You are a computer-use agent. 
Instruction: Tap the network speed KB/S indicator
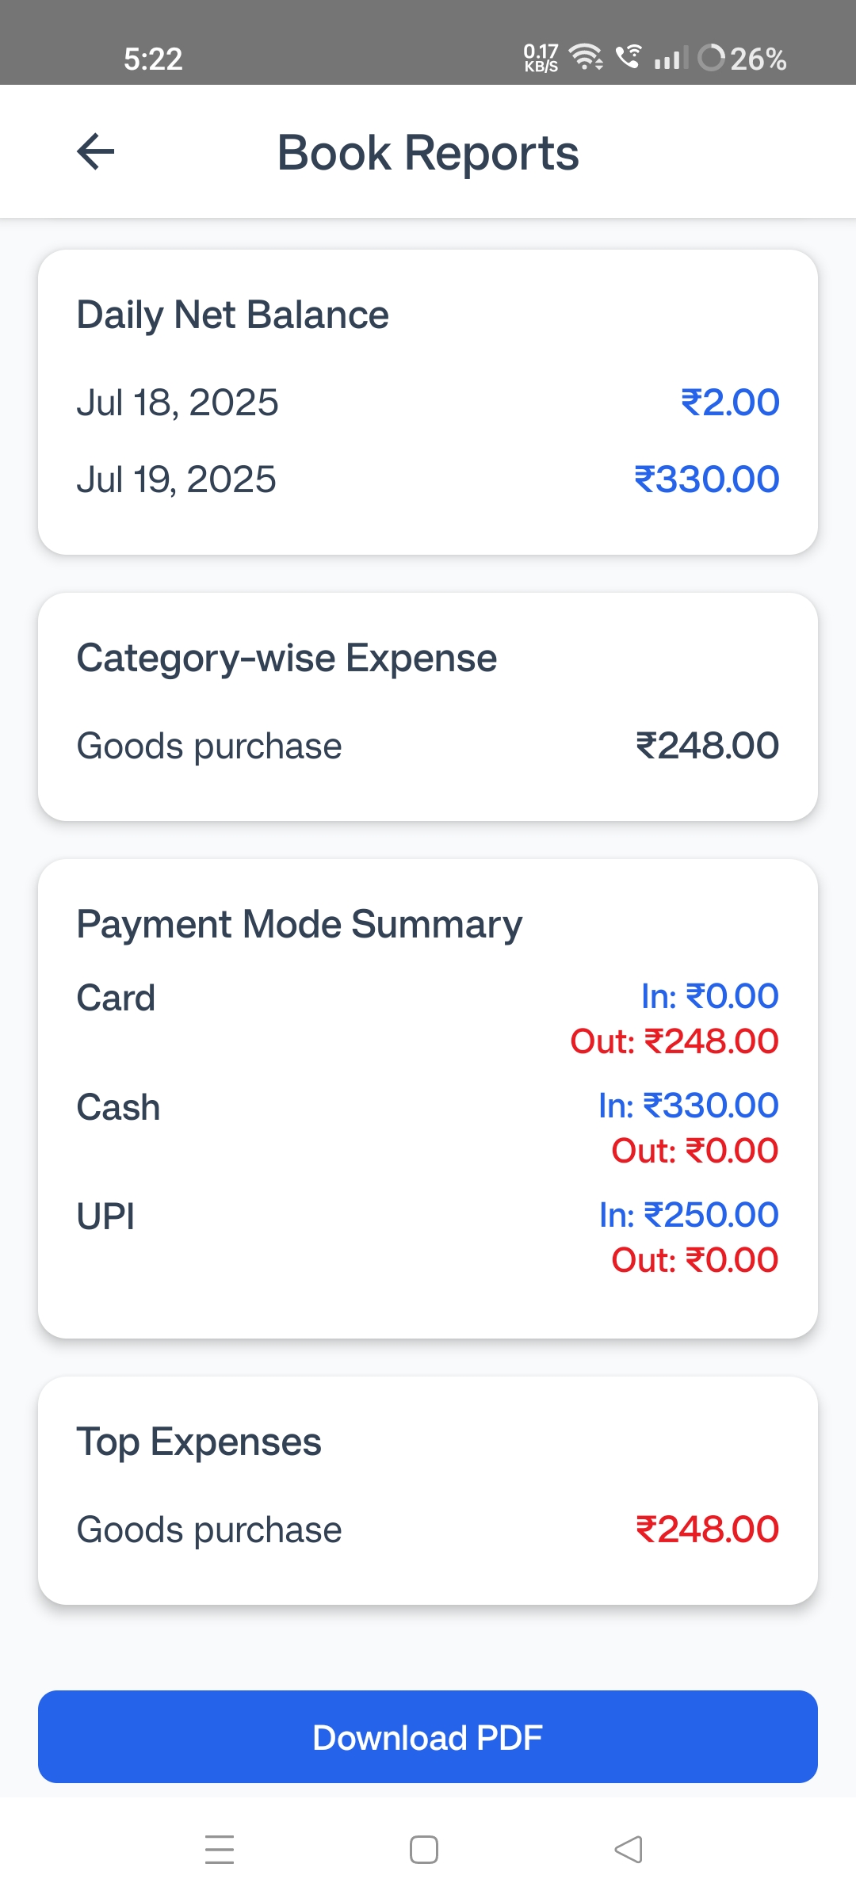click(x=541, y=58)
